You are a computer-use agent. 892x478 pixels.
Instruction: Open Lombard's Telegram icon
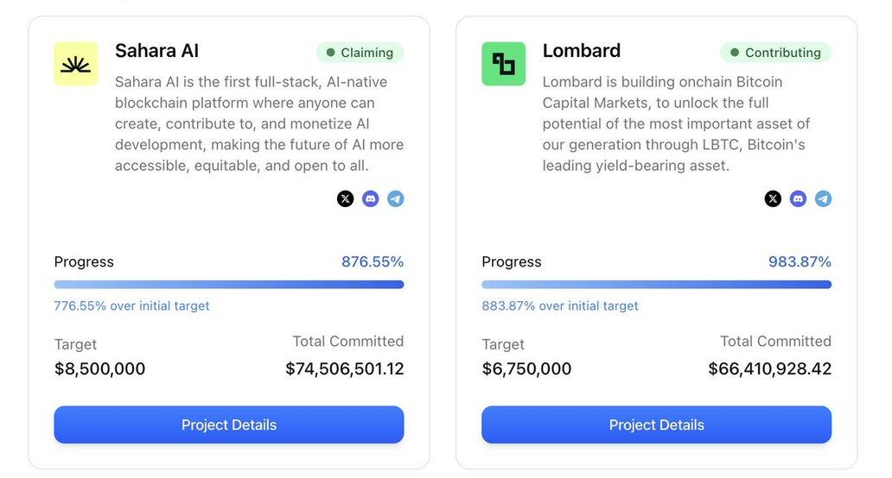(823, 198)
